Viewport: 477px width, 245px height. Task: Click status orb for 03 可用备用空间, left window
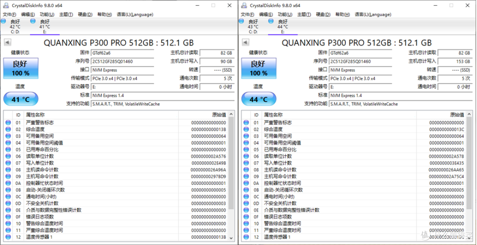point(8,136)
